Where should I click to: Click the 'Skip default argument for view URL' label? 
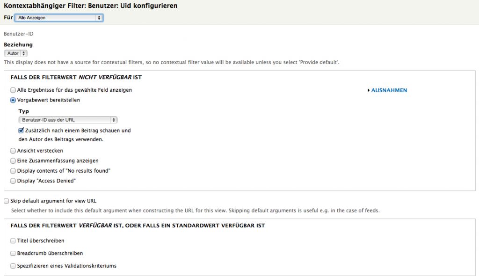[53, 201]
